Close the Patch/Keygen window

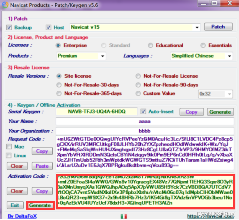(x=229, y=3)
